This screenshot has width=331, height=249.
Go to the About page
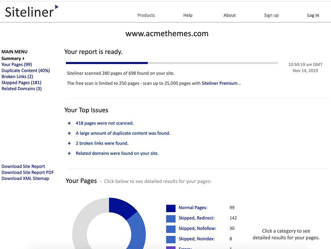pos(229,15)
